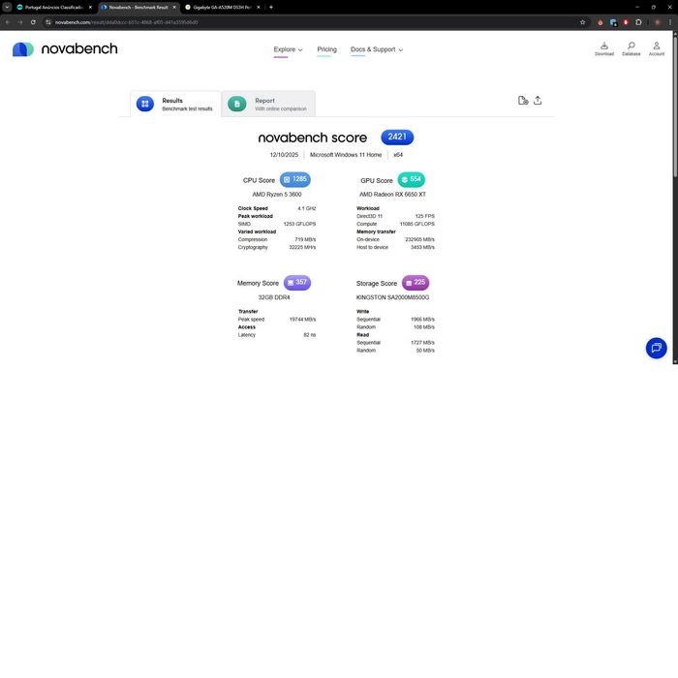Click the 719 MB/s compression value

coord(305,239)
